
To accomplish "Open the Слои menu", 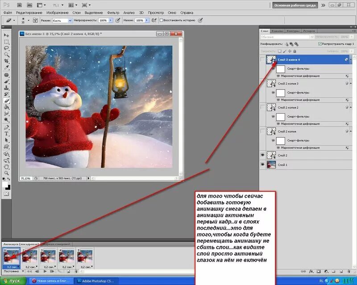I will click(x=76, y=13).
